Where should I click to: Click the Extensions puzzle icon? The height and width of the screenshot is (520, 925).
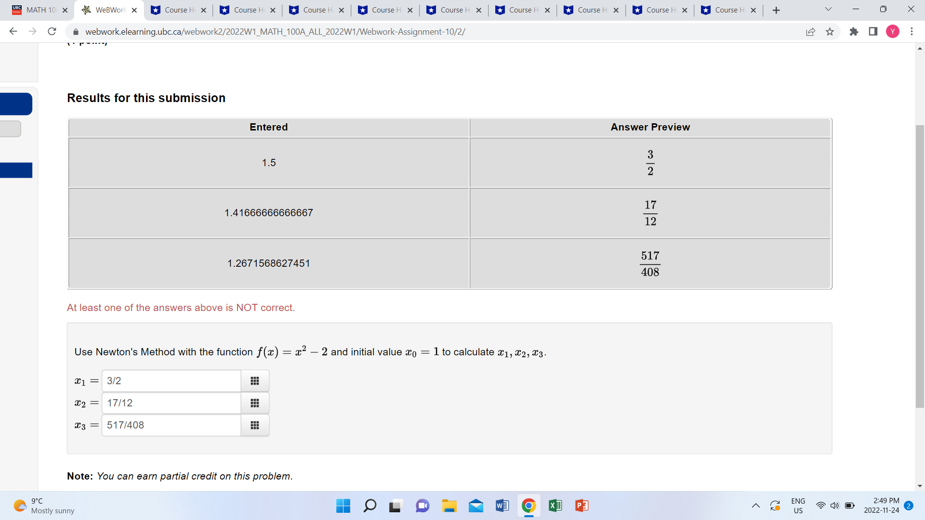point(854,32)
